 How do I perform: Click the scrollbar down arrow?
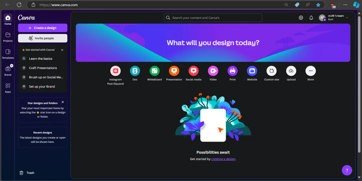point(359,178)
